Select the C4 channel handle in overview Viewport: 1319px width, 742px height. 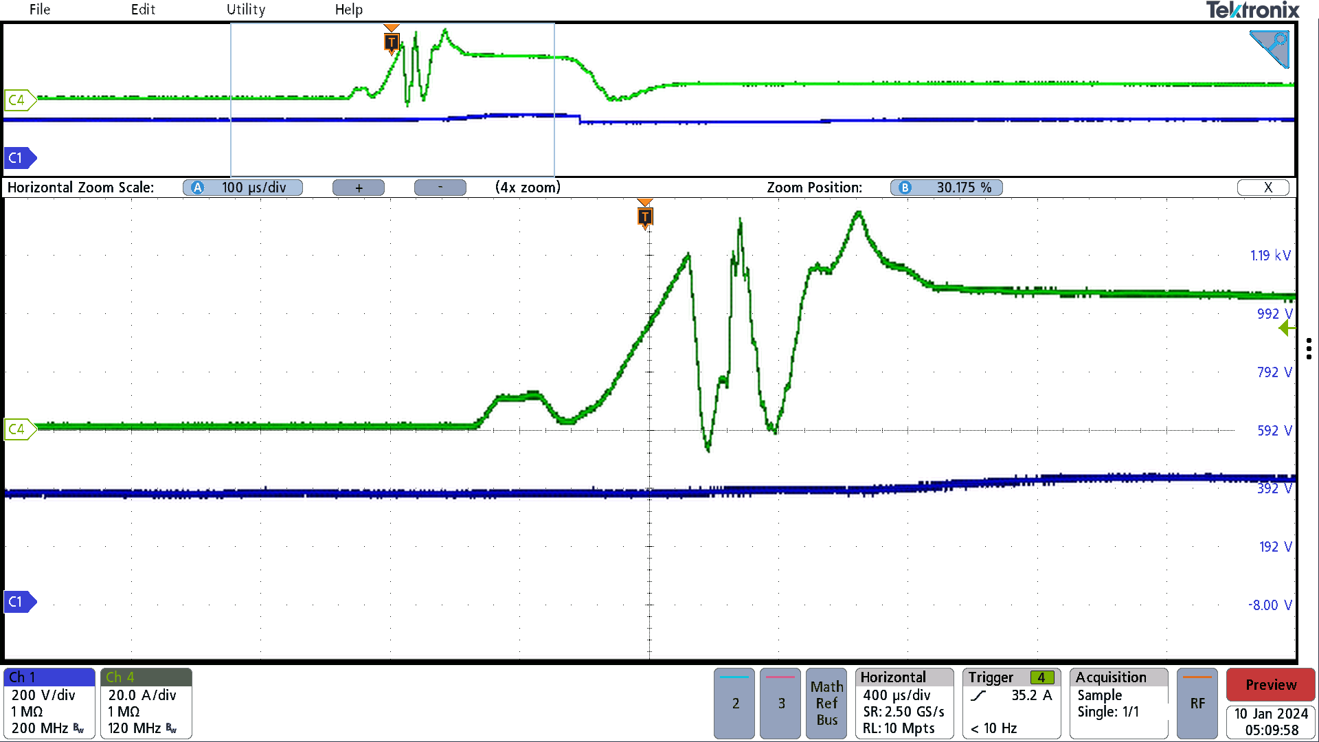19,100
